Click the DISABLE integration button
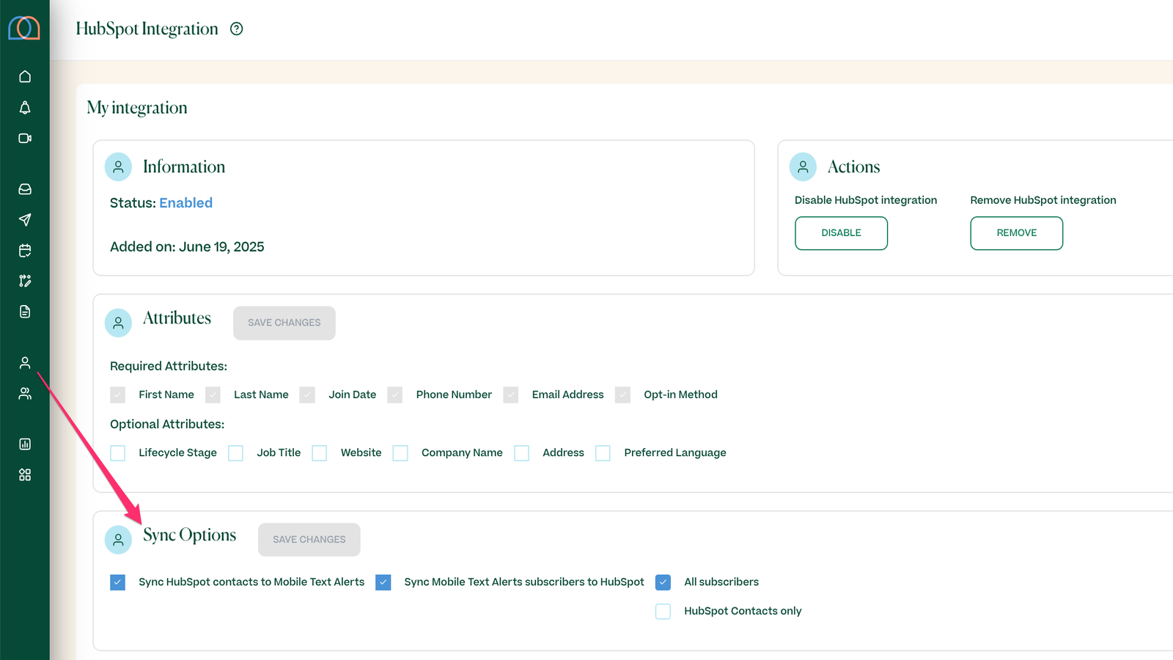This screenshot has height=660, width=1173. [841, 233]
